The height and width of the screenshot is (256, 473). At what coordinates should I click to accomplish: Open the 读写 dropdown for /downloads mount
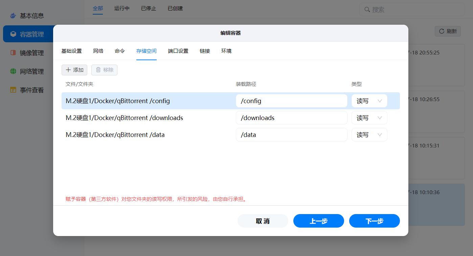point(369,117)
